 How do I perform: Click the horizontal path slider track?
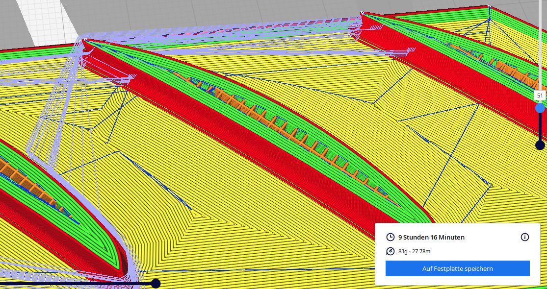(x=74, y=283)
